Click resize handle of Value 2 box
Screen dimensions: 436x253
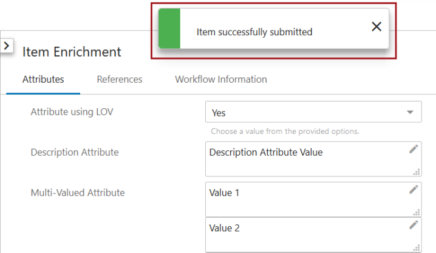click(x=416, y=248)
